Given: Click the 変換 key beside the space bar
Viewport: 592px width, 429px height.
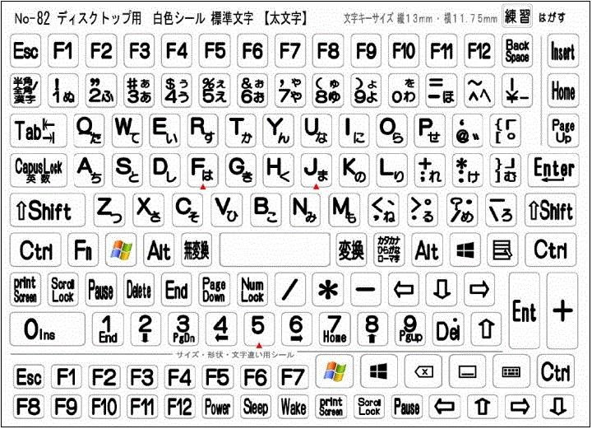Looking at the screenshot, I should 351,249.
